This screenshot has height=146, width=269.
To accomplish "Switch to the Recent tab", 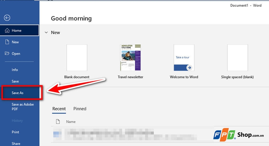I will point(59,109).
